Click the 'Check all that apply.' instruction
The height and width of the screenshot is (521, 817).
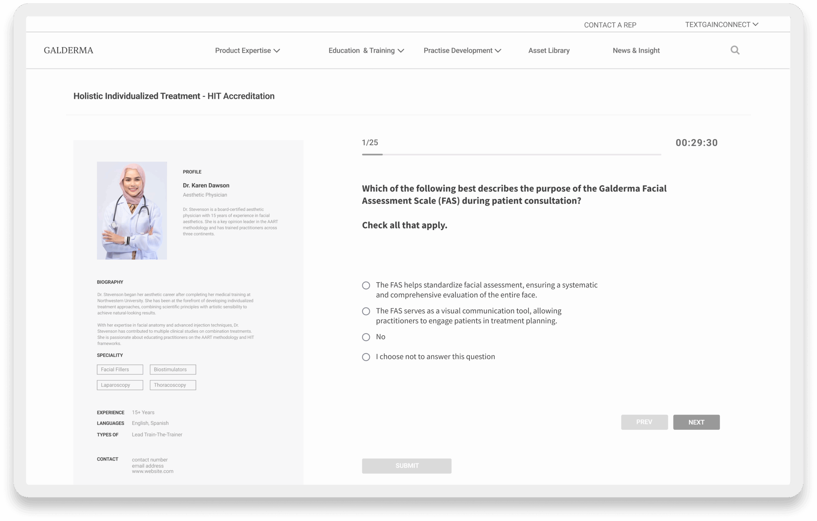pyautogui.click(x=404, y=225)
